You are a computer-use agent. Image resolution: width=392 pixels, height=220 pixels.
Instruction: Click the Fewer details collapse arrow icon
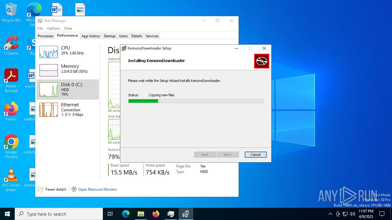pos(41,189)
